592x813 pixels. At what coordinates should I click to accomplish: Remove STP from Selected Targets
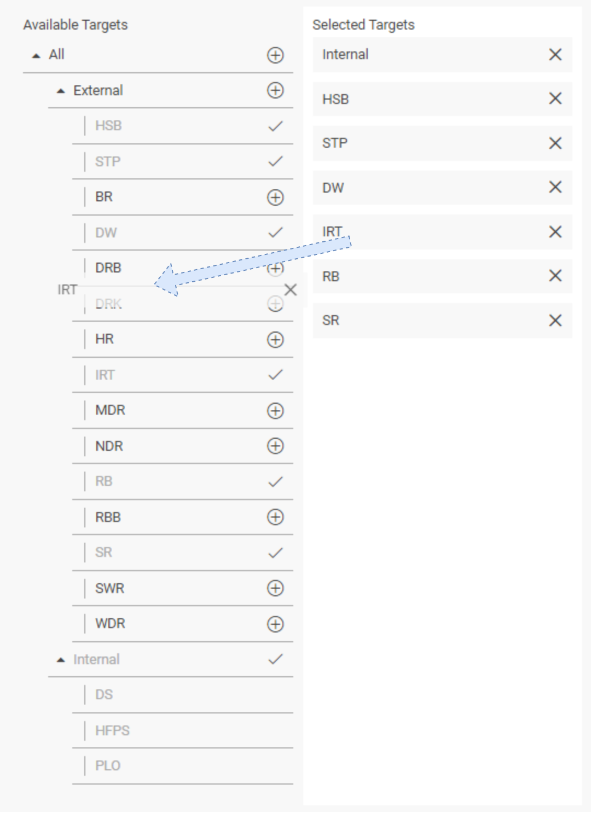point(555,143)
